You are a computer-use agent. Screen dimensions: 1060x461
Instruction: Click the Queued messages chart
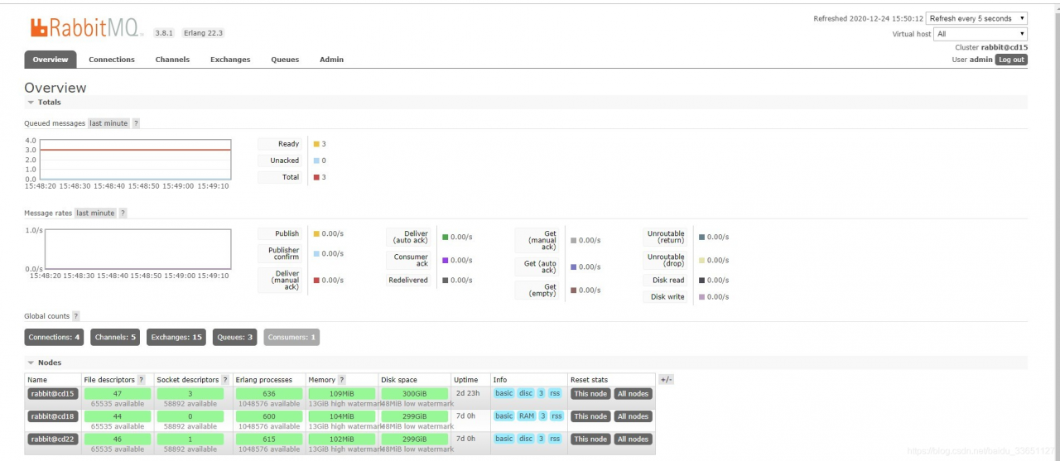[135, 160]
